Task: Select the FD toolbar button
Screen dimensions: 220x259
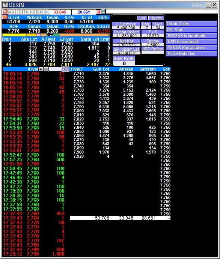Action: pos(19,12)
